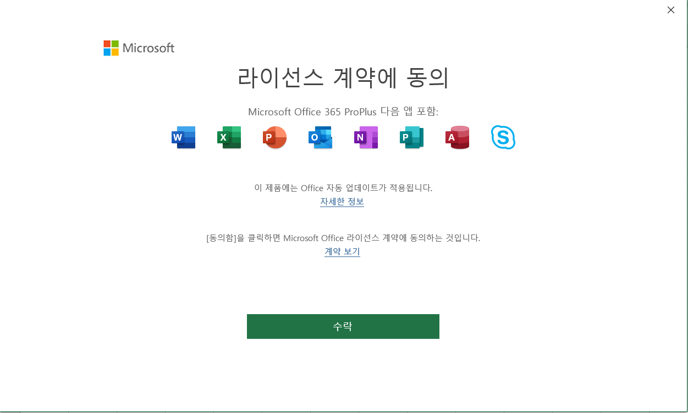Image resolution: width=688 pixels, height=413 pixels.
Task: Click the Microsoft Office 365 ProPlus text
Action: click(312, 112)
